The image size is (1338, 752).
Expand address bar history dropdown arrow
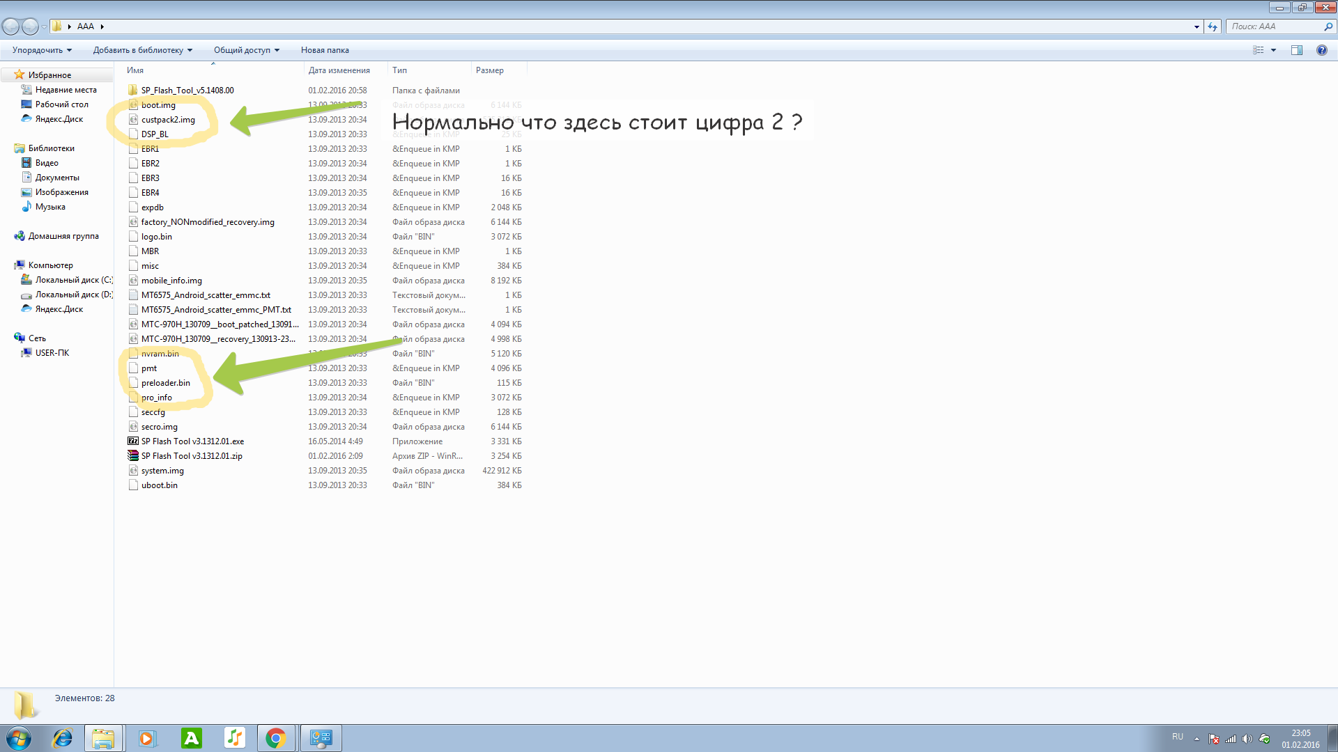pos(1197,26)
